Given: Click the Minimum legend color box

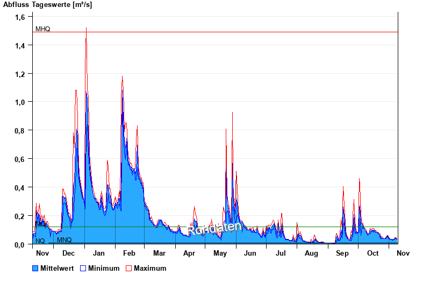Looking at the screenshot, I should point(83,268).
